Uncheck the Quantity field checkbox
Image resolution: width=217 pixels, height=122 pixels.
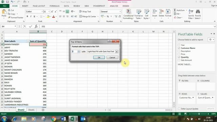[x=179, y=57]
